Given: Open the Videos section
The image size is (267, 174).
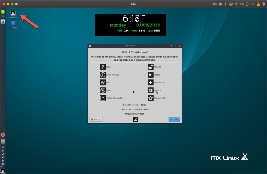Looking at the screenshot, I should (x=151, y=75).
